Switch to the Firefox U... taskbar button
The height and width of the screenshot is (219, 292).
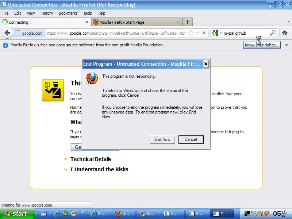click(124, 214)
